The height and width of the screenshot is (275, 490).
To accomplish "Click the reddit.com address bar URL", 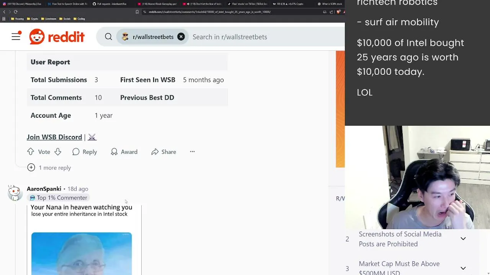I will click(x=210, y=12).
